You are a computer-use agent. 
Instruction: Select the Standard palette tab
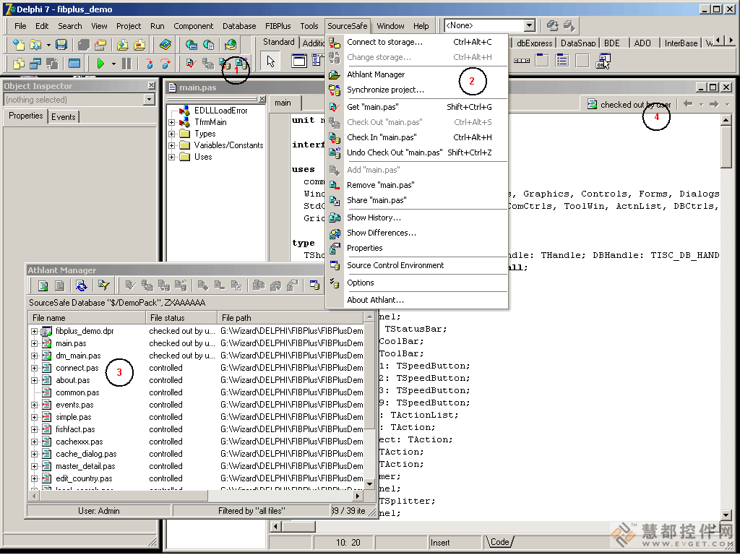coord(278,42)
